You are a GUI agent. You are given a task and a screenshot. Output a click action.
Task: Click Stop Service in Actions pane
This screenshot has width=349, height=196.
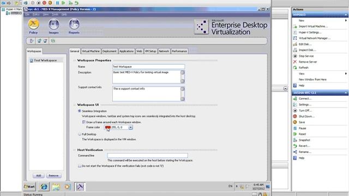point(306,56)
